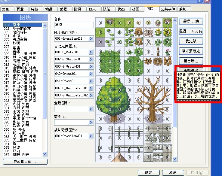The image size is (222, 176).
Task: Switch to the 职业 tab
Action: point(22,9)
